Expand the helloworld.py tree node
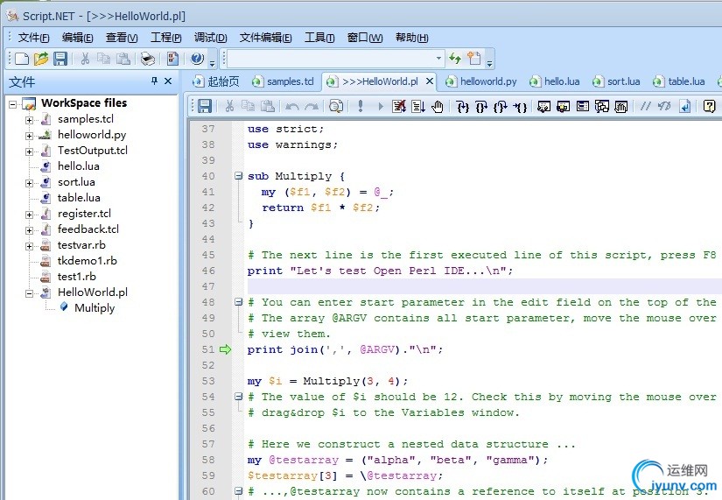Image resolution: width=722 pixels, height=500 pixels. [29, 136]
